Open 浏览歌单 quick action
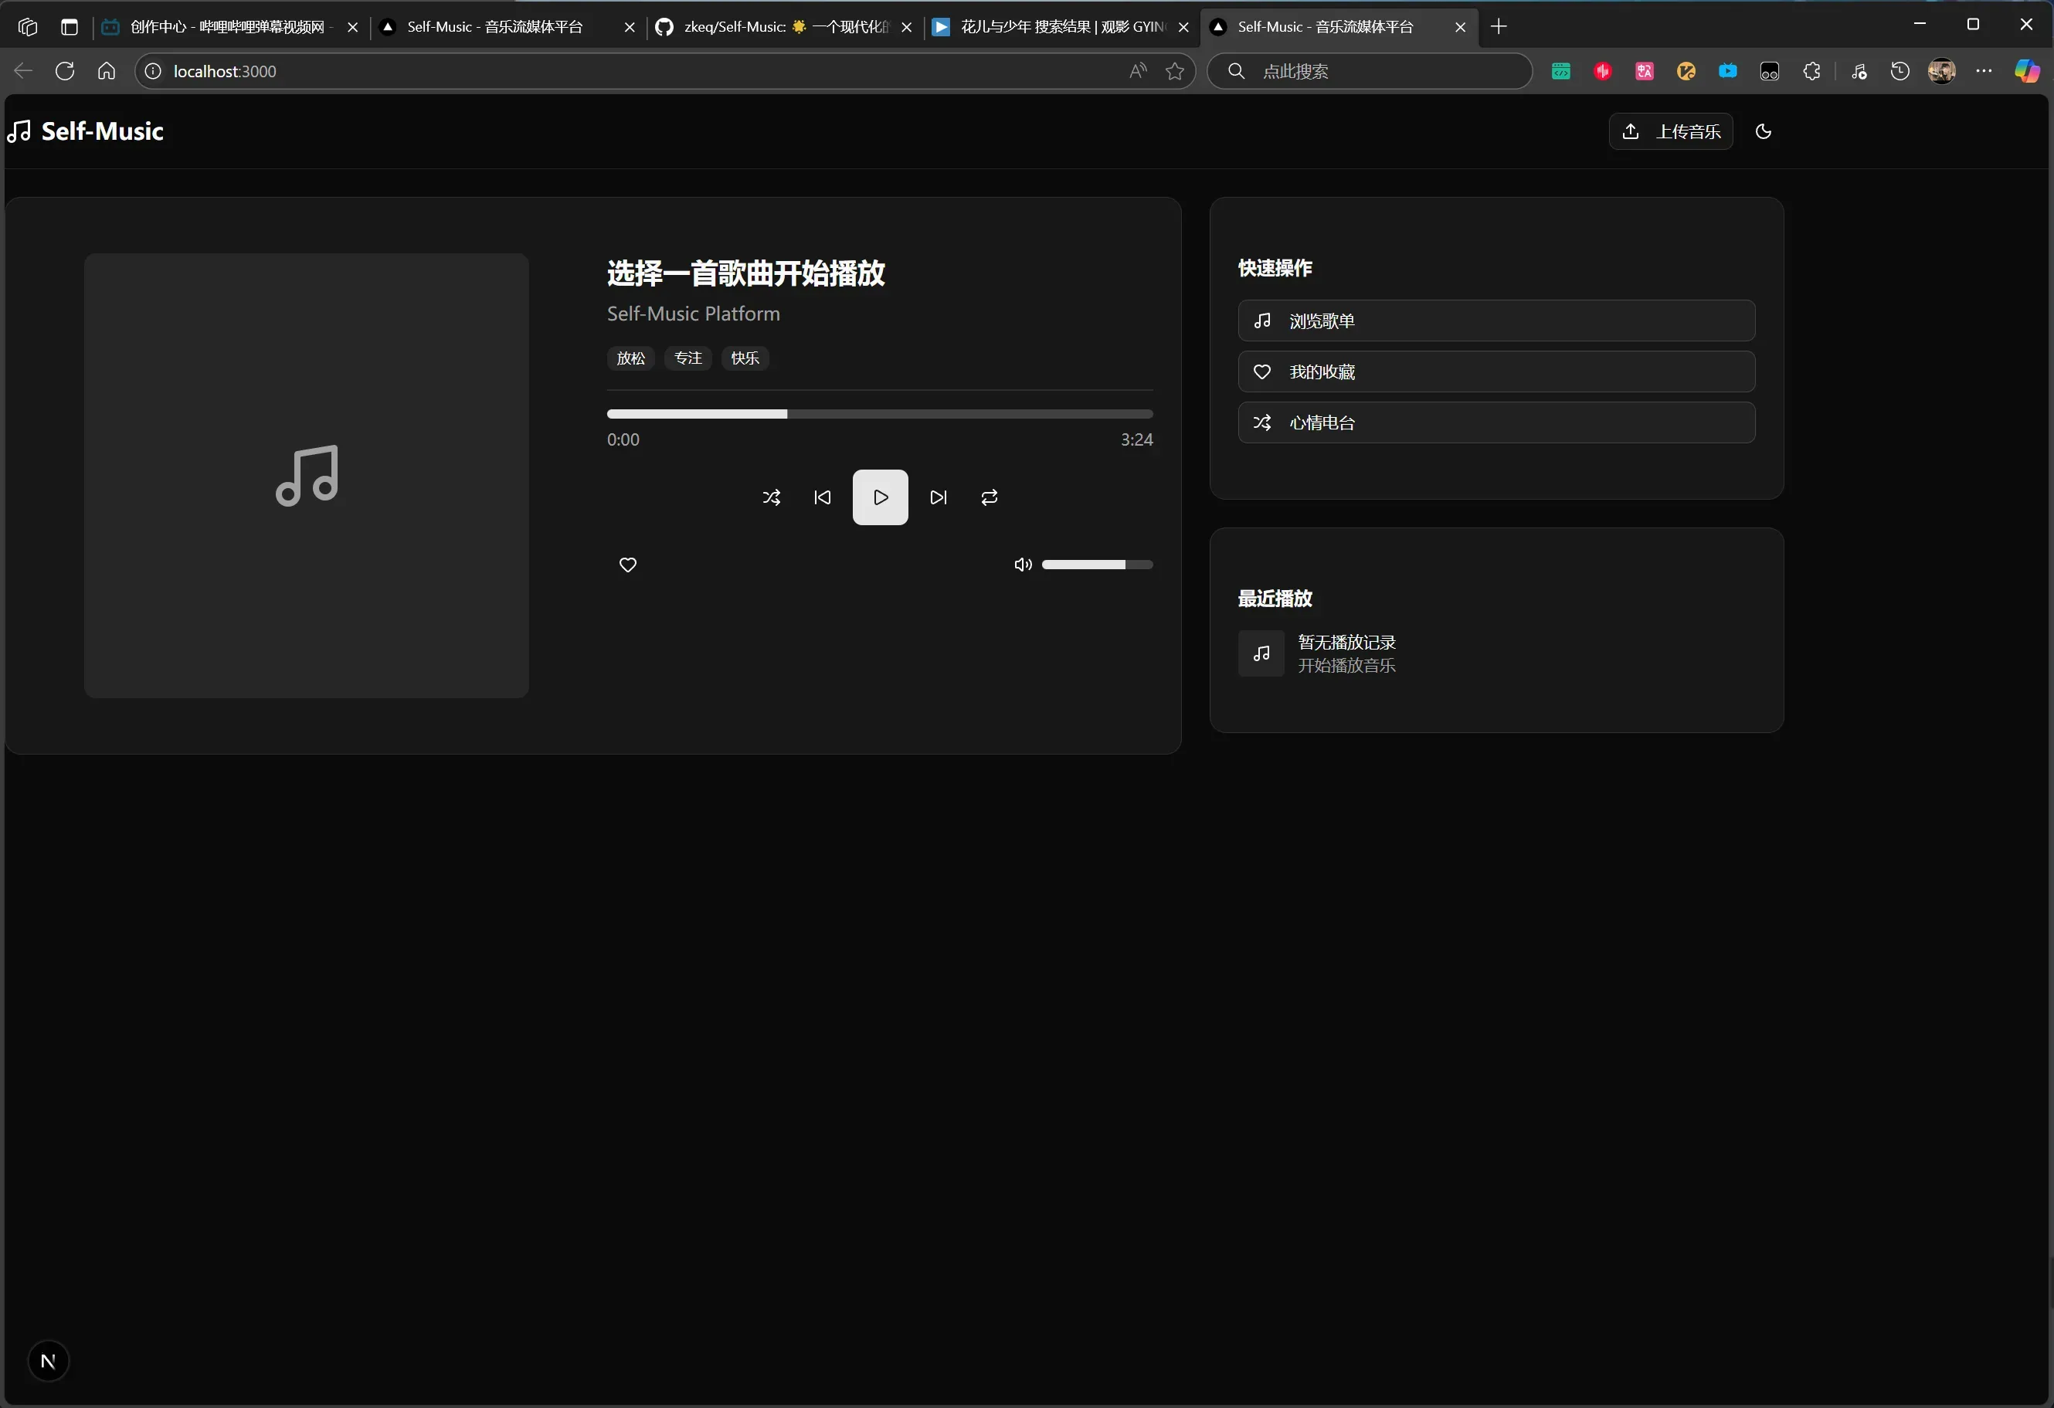The width and height of the screenshot is (2054, 1408). pos(1496,321)
